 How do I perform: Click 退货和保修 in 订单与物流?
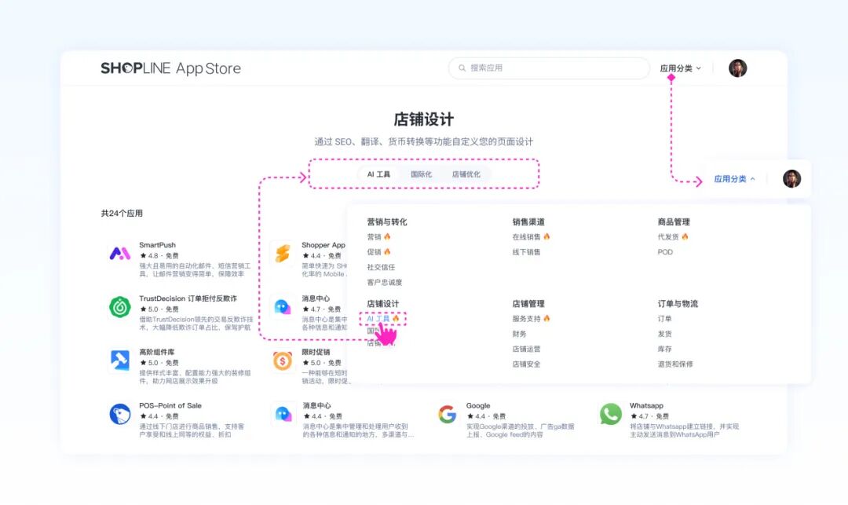pyautogui.click(x=675, y=364)
